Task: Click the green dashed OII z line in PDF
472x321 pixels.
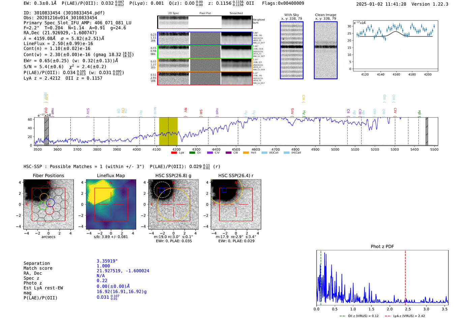Action: pos(321,278)
